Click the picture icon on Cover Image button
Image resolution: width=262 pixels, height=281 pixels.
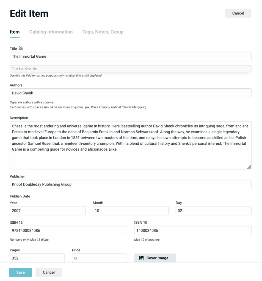pos(141,258)
